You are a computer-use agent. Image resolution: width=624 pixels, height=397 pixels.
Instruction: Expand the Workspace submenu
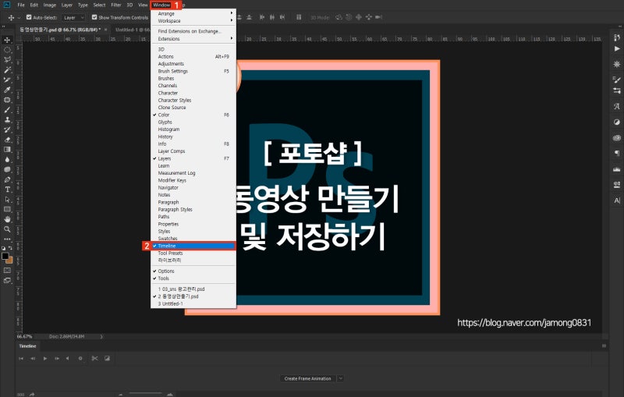coord(193,21)
